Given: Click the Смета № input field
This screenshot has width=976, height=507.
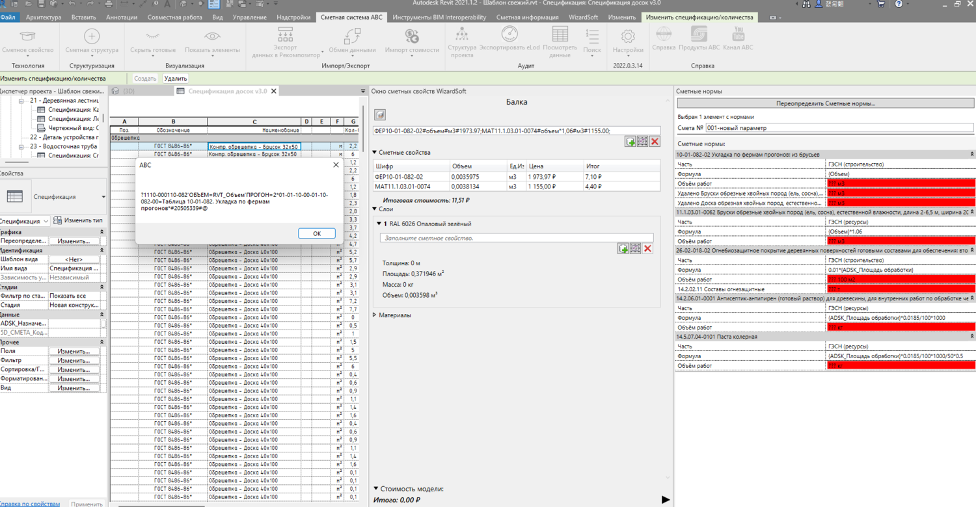Looking at the screenshot, I should (839, 128).
